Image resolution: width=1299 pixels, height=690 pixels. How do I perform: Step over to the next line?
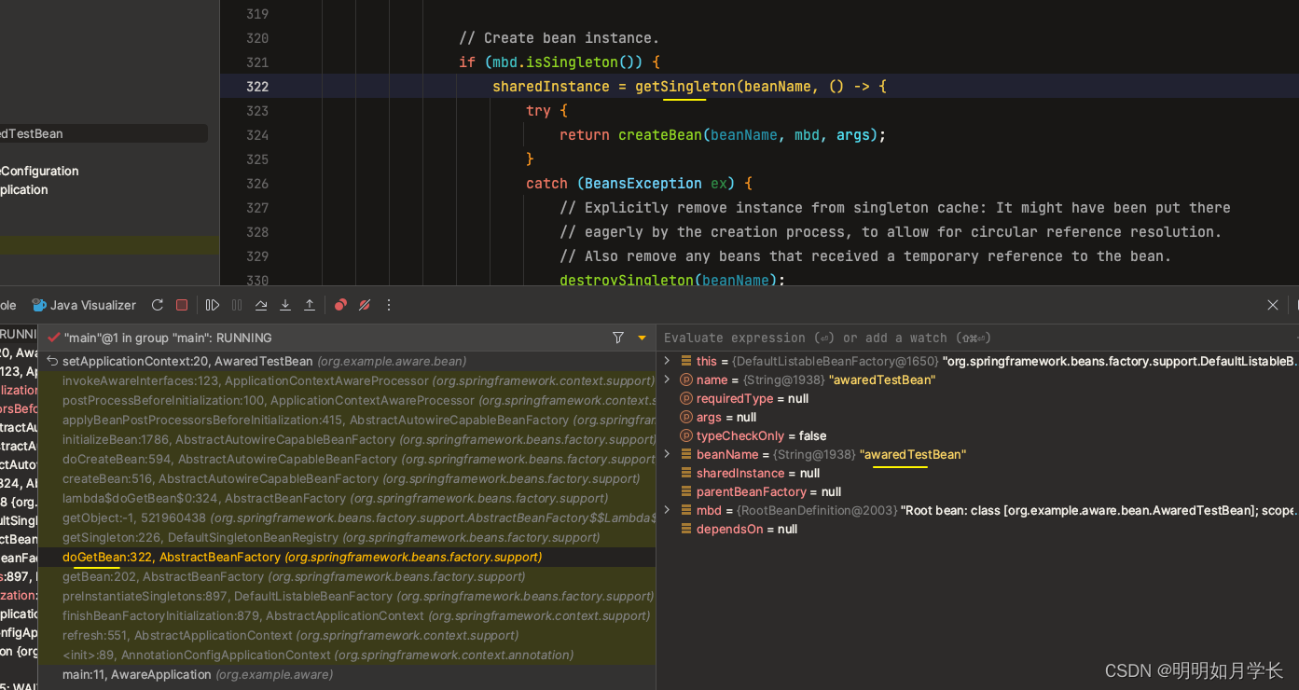(262, 305)
